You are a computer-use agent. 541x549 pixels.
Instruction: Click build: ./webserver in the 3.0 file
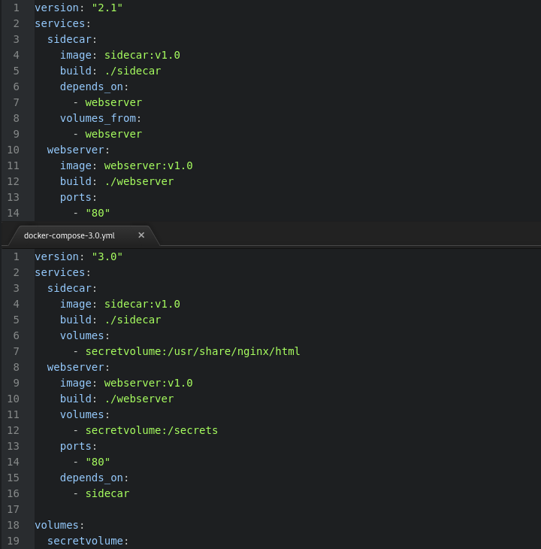click(116, 399)
